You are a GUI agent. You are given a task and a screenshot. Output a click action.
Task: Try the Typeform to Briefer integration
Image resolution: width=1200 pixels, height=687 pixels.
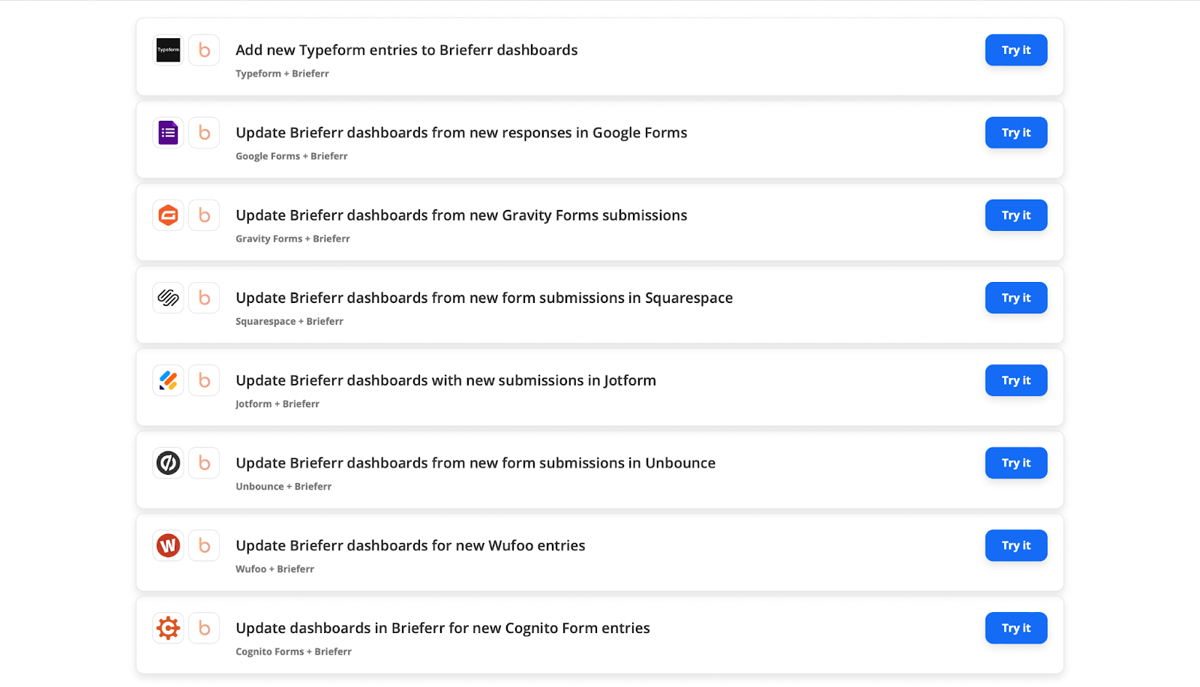click(1016, 50)
